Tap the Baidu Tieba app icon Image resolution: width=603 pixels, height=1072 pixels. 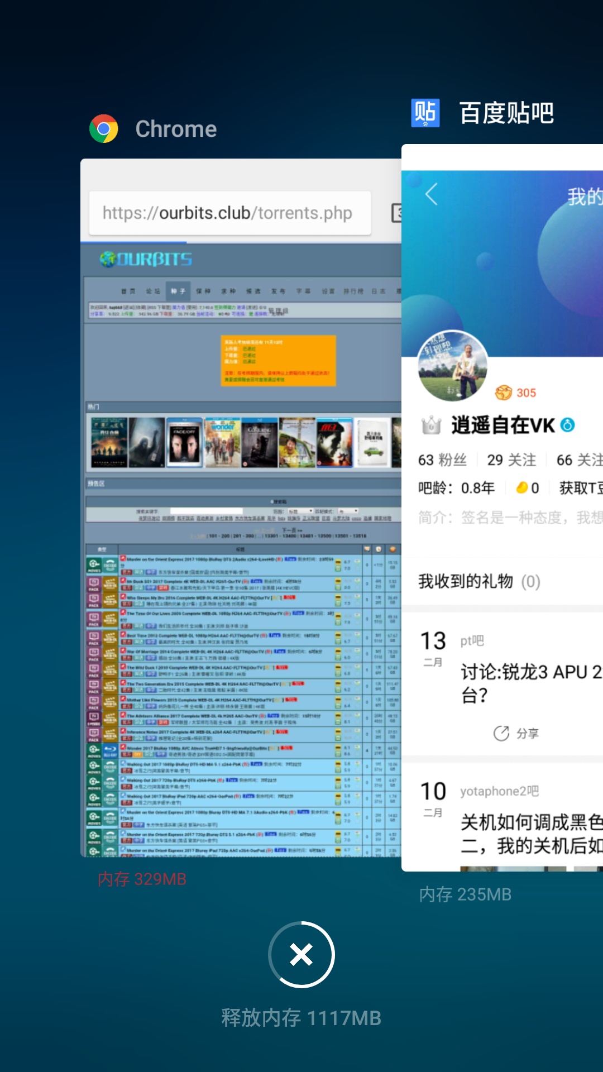(425, 113)
